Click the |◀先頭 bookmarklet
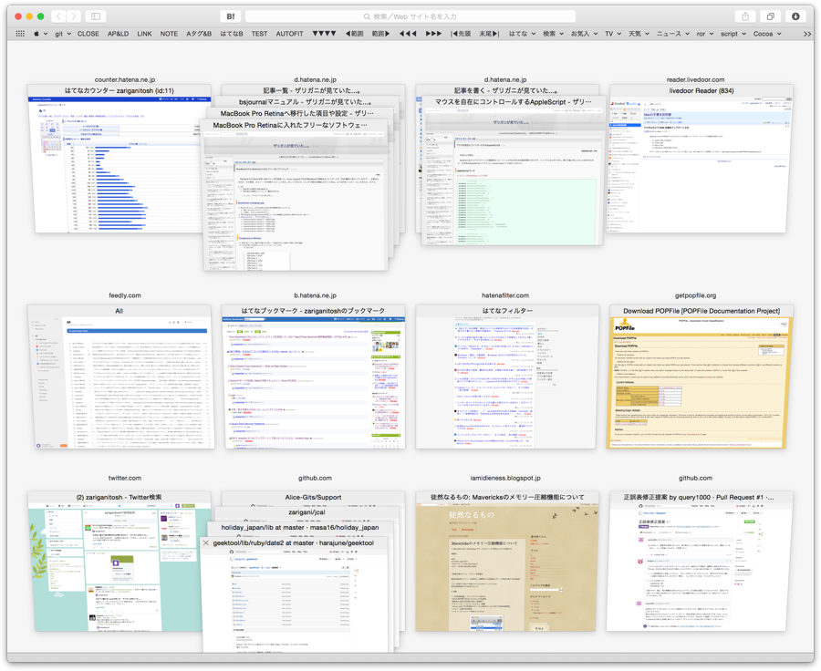Viewport: 821px width, 671px height. [461, 34]
